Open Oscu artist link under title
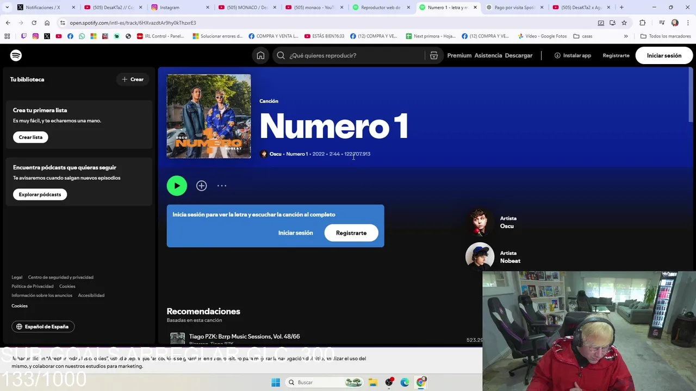The image size is (696, 391). pos(276,154)
